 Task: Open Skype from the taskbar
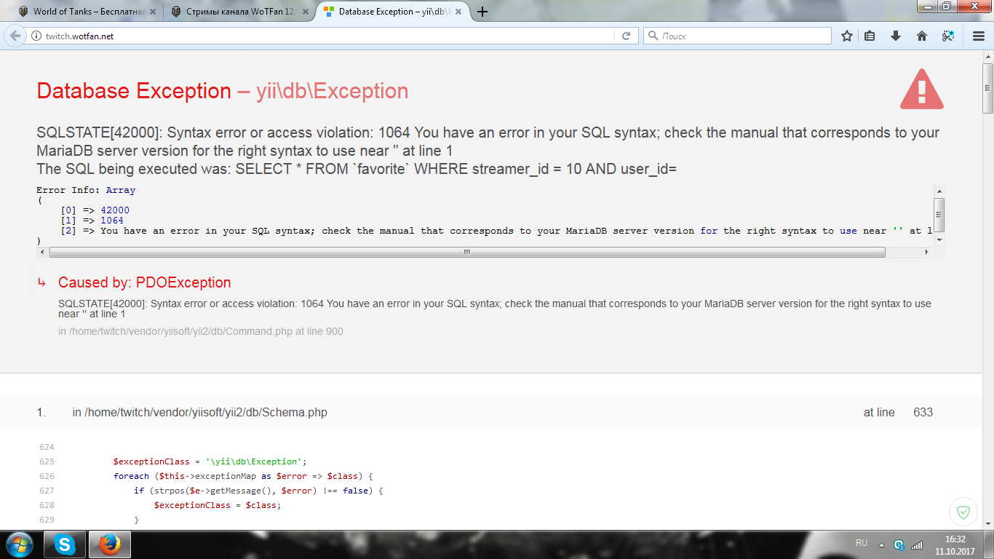click(65, 544)
